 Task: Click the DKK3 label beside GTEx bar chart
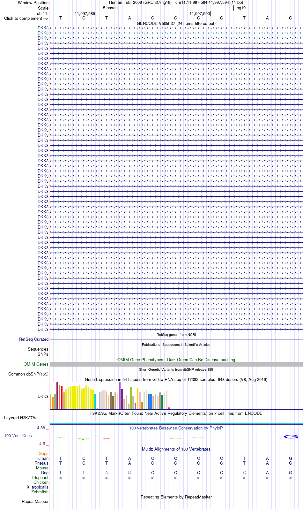[x=43, y=396]
